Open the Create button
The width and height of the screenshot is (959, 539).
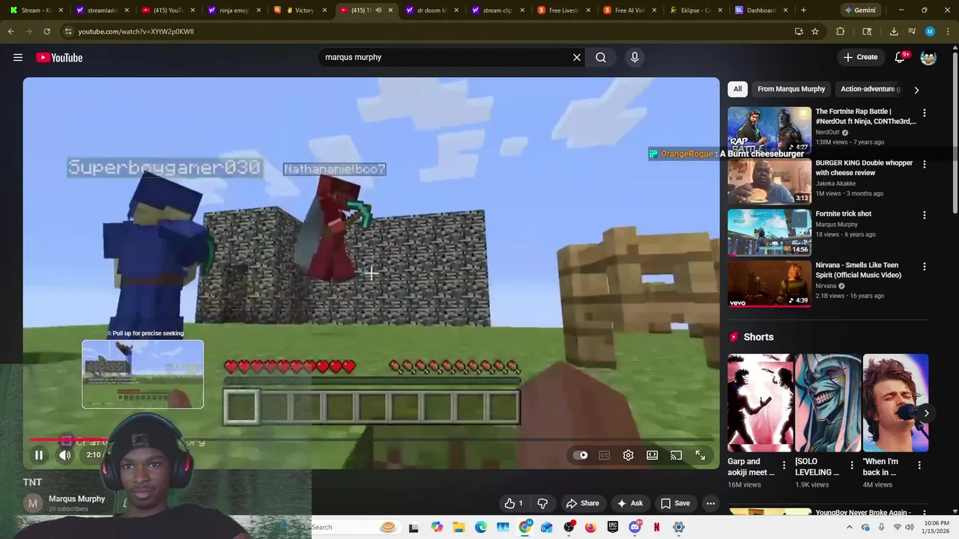(860, 58)
